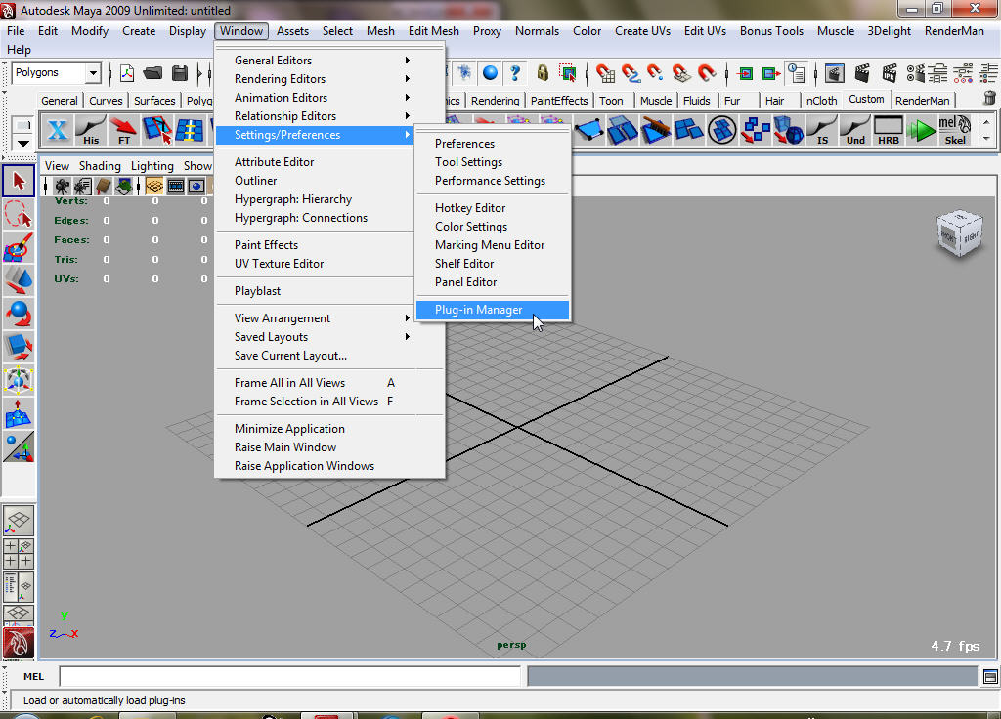Click the Save Scene disk icon
Viewport: 1001px width, 719px height.
pos(180,73)
